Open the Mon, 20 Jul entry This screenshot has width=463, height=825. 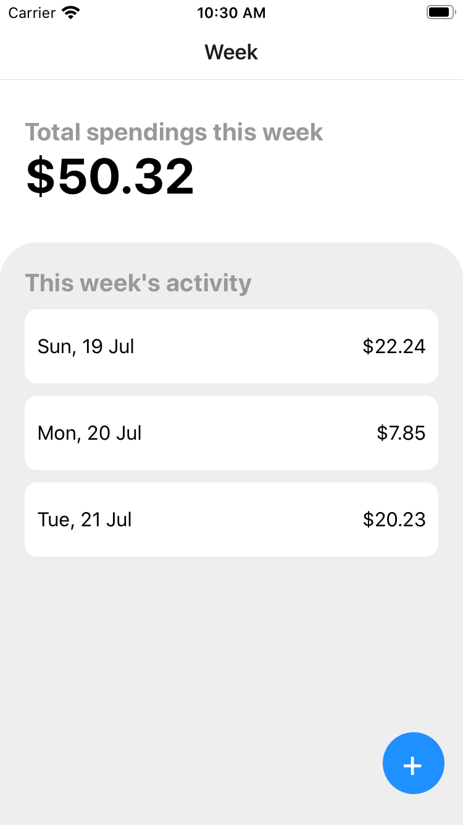(x=231, y=433)
